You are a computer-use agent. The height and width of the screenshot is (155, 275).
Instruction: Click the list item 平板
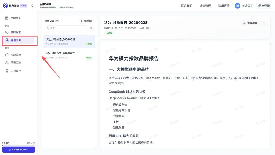click(x=116, y=122)
